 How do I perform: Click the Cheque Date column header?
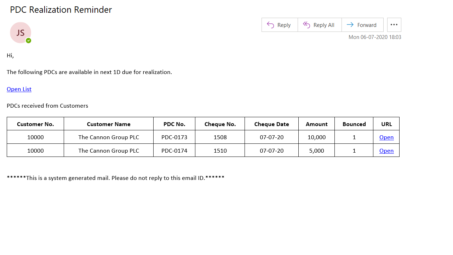point(271,124)
